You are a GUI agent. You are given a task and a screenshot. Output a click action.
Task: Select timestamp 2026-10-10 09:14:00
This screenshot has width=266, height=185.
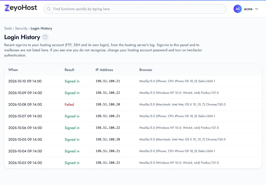[25, 81]
